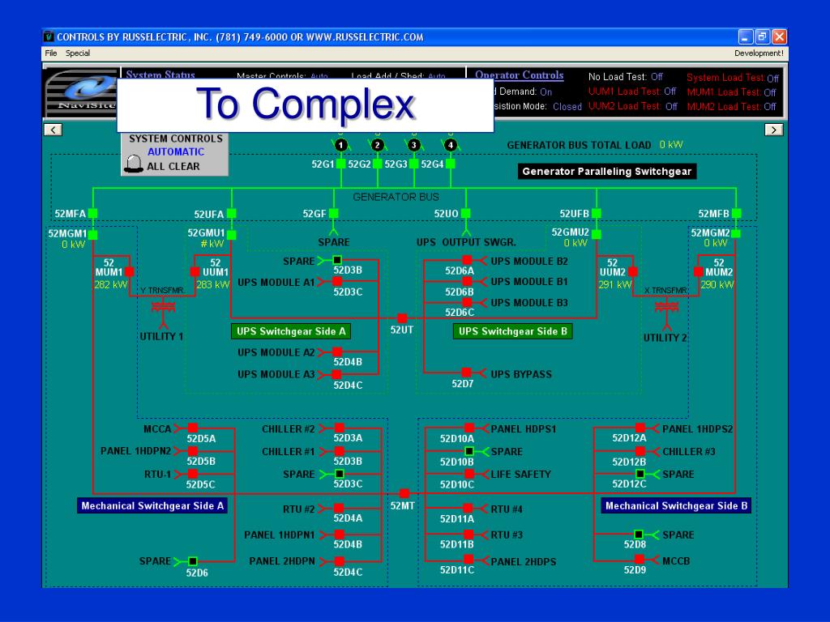The height and width of the screenshot is (622, 830).
Task: Open the Special menu
Action: [x=78, y=53]
